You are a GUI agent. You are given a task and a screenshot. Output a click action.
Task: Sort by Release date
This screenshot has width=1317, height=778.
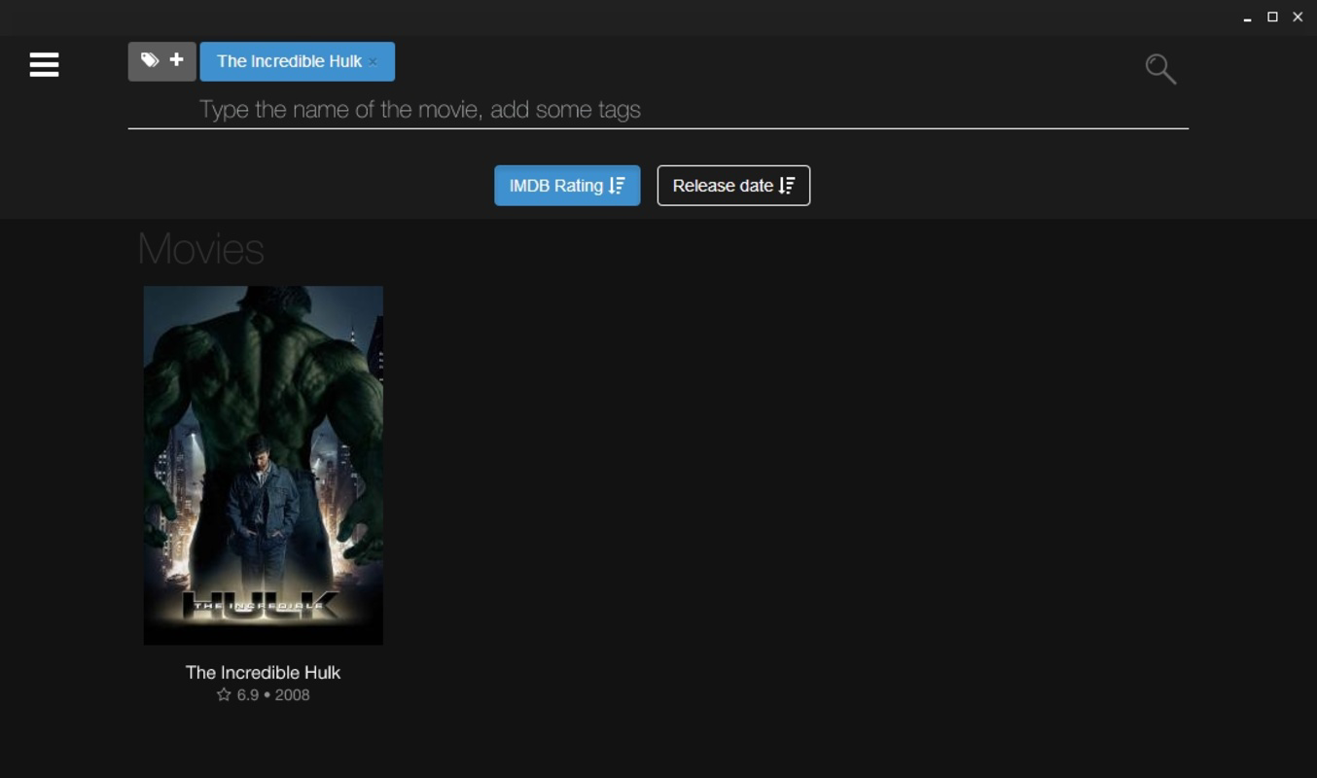[x=733, y=186]
